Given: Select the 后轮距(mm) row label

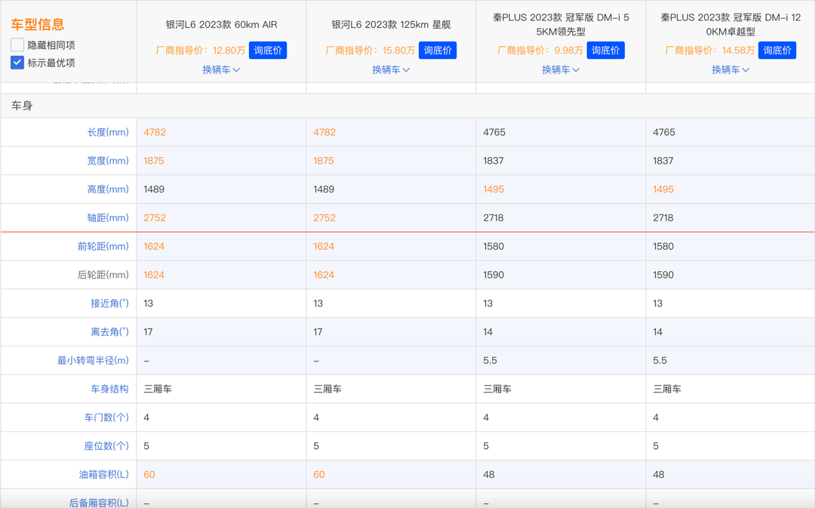Looking at the screenshot, I should coord(103,275).
